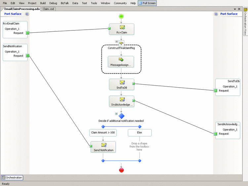Click the 'Decide if additional notification needed' label
Screen dimensions: 248x186
[x=121, y=121]
